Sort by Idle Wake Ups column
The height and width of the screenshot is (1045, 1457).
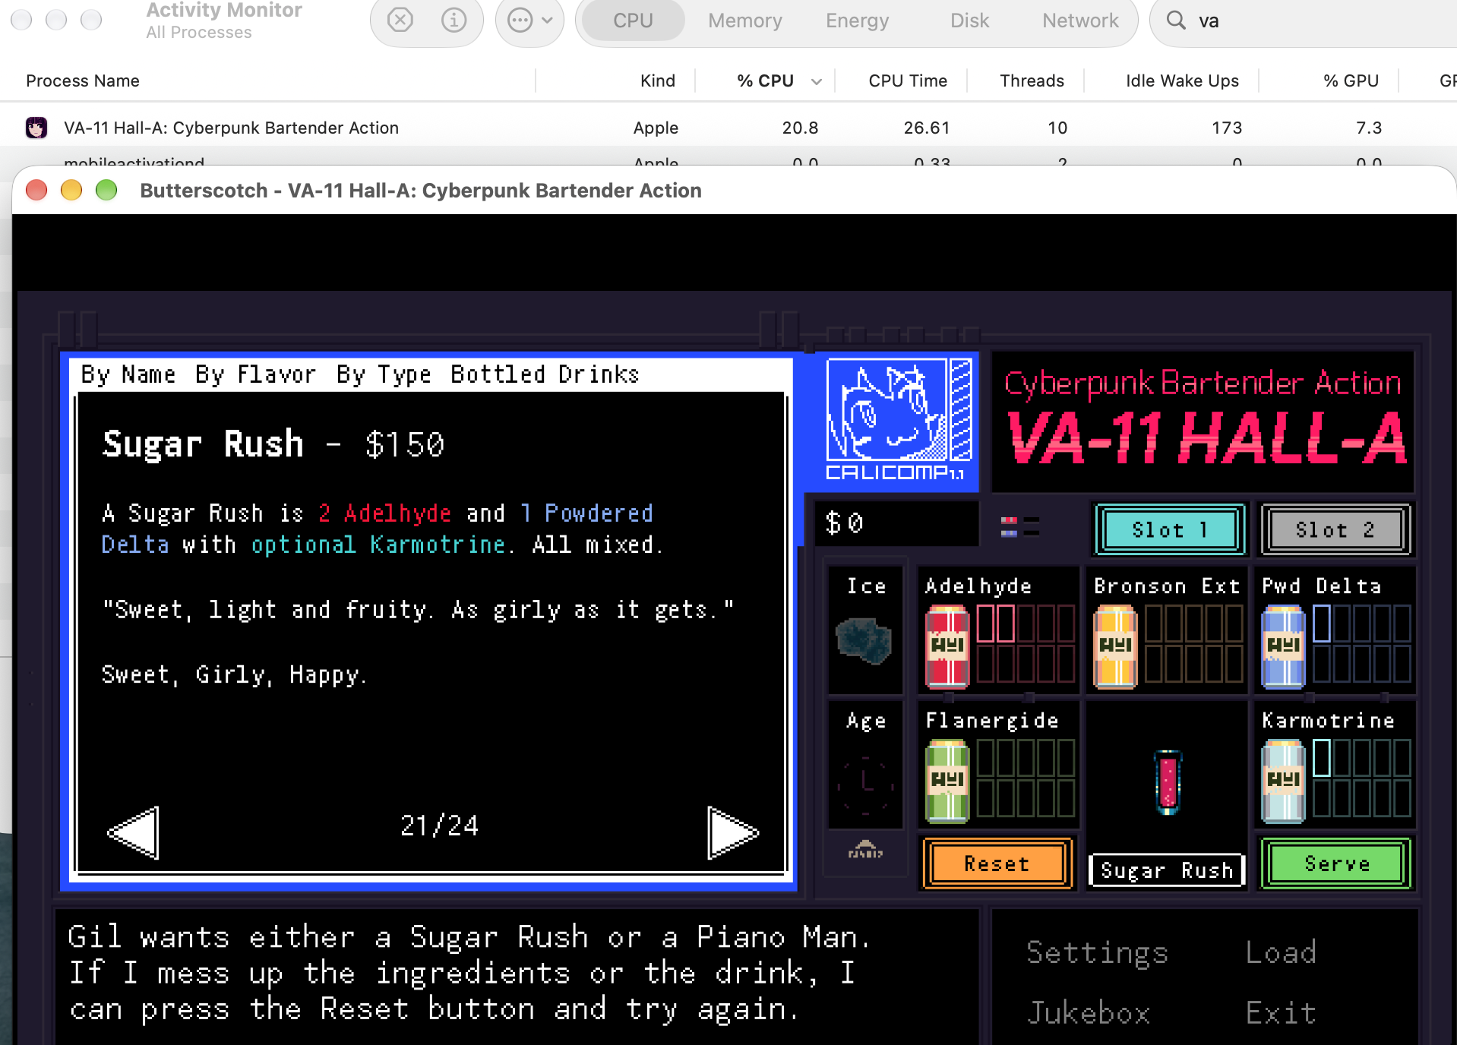click(1182, 81)
